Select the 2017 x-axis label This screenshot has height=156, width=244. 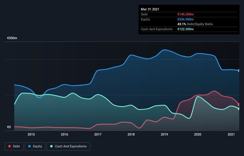pos(98,134)
